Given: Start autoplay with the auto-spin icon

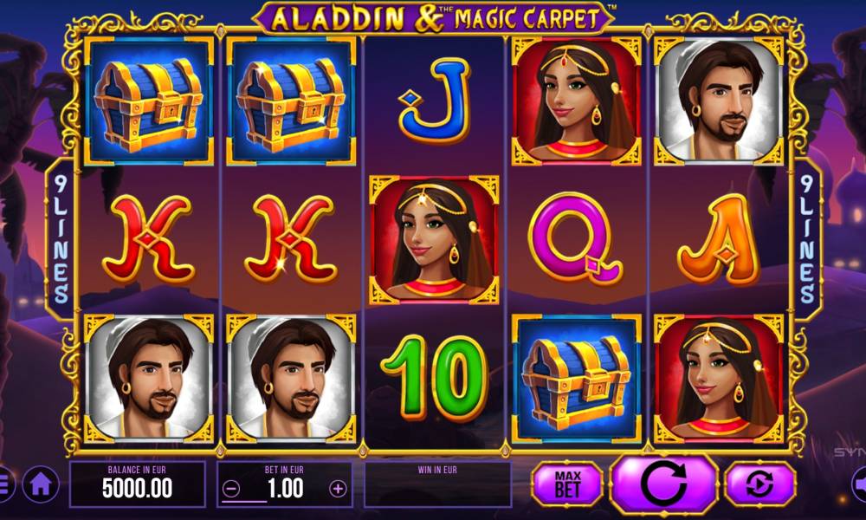Looking at the screenshot, I should [760, 484].
